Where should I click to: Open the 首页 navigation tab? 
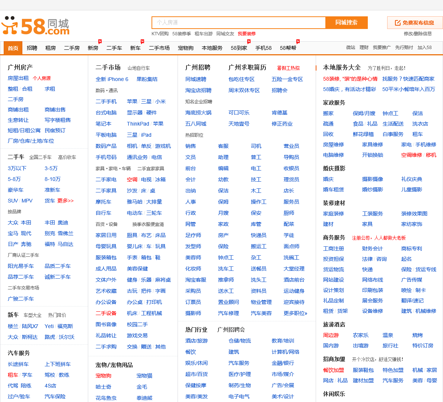tap(13, 48)
